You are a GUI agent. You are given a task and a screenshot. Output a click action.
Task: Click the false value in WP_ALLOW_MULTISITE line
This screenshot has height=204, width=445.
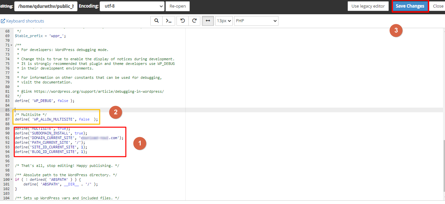[84, 119]
